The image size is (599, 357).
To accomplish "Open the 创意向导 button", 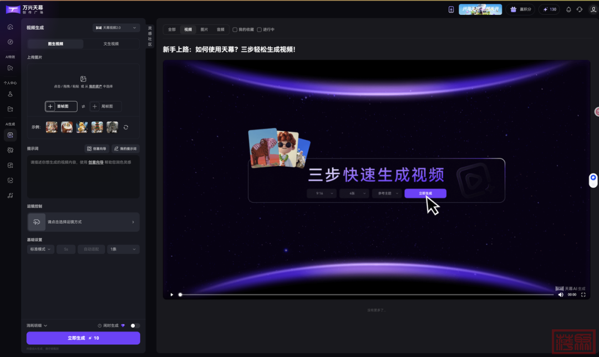I will (97, 149).
